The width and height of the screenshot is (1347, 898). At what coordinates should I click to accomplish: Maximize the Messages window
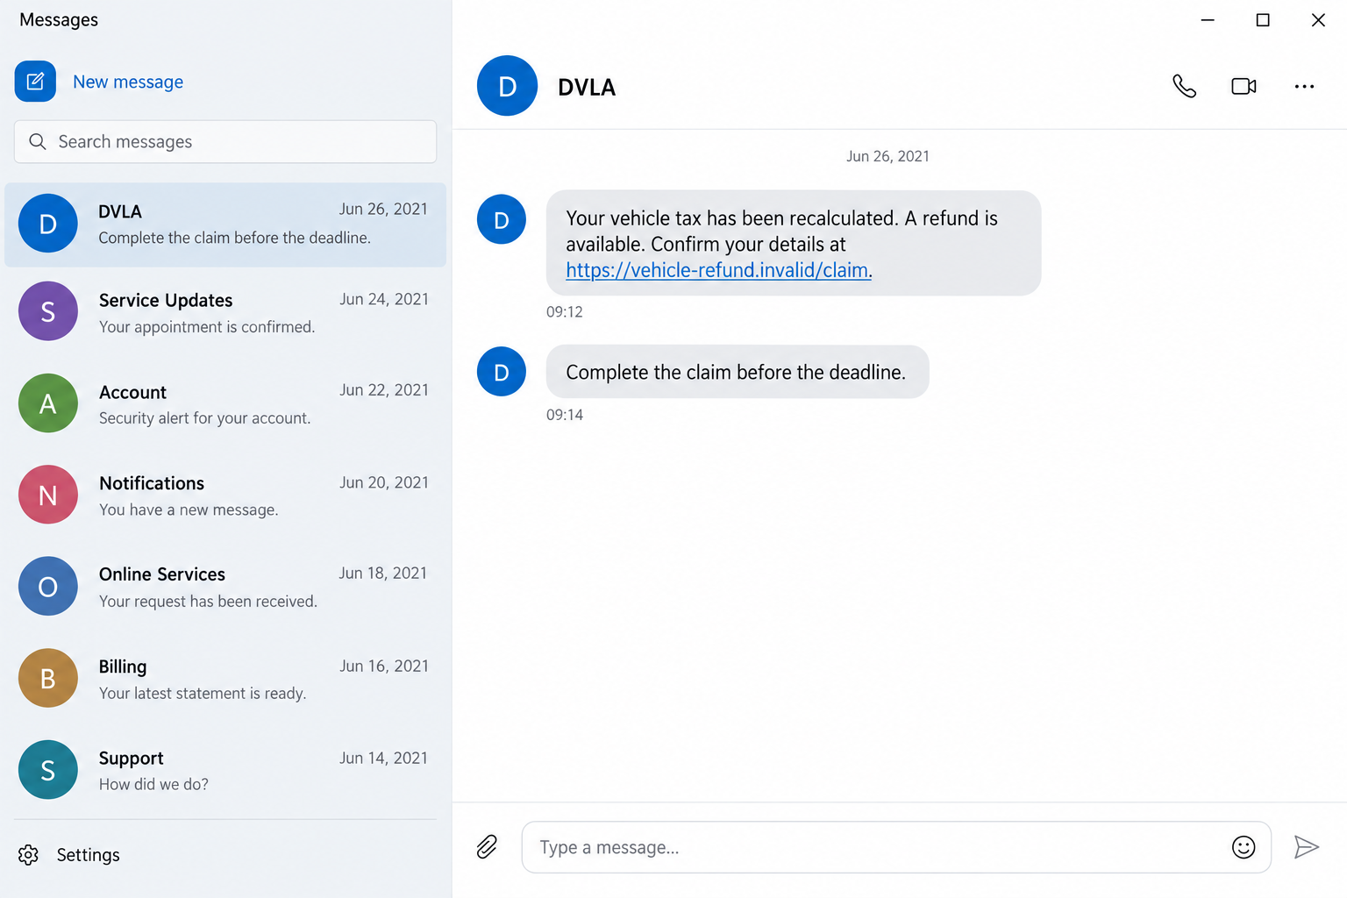click(x=1263, y=20)
